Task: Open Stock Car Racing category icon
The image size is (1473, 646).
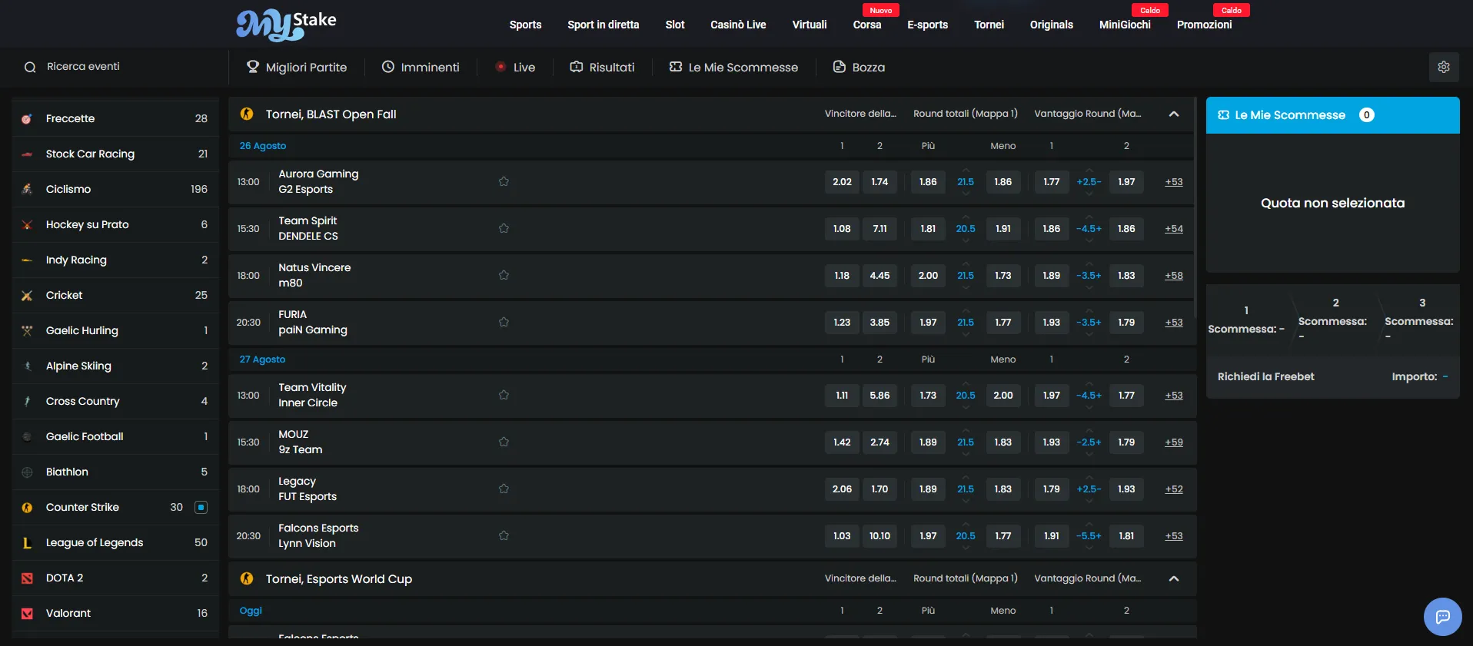Action: coord(27,154)
